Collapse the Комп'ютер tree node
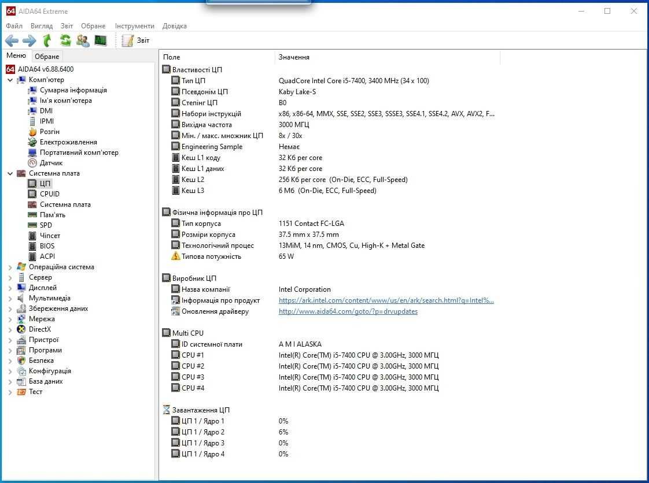The height and width of the screenshot is (483, 649). pyautogui.click(x=10, y=80)
